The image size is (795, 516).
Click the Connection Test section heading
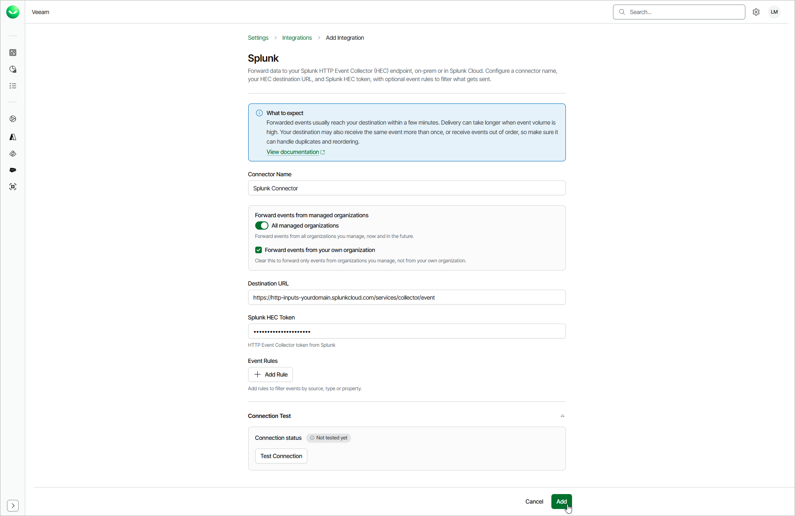[x=269, y=416]
